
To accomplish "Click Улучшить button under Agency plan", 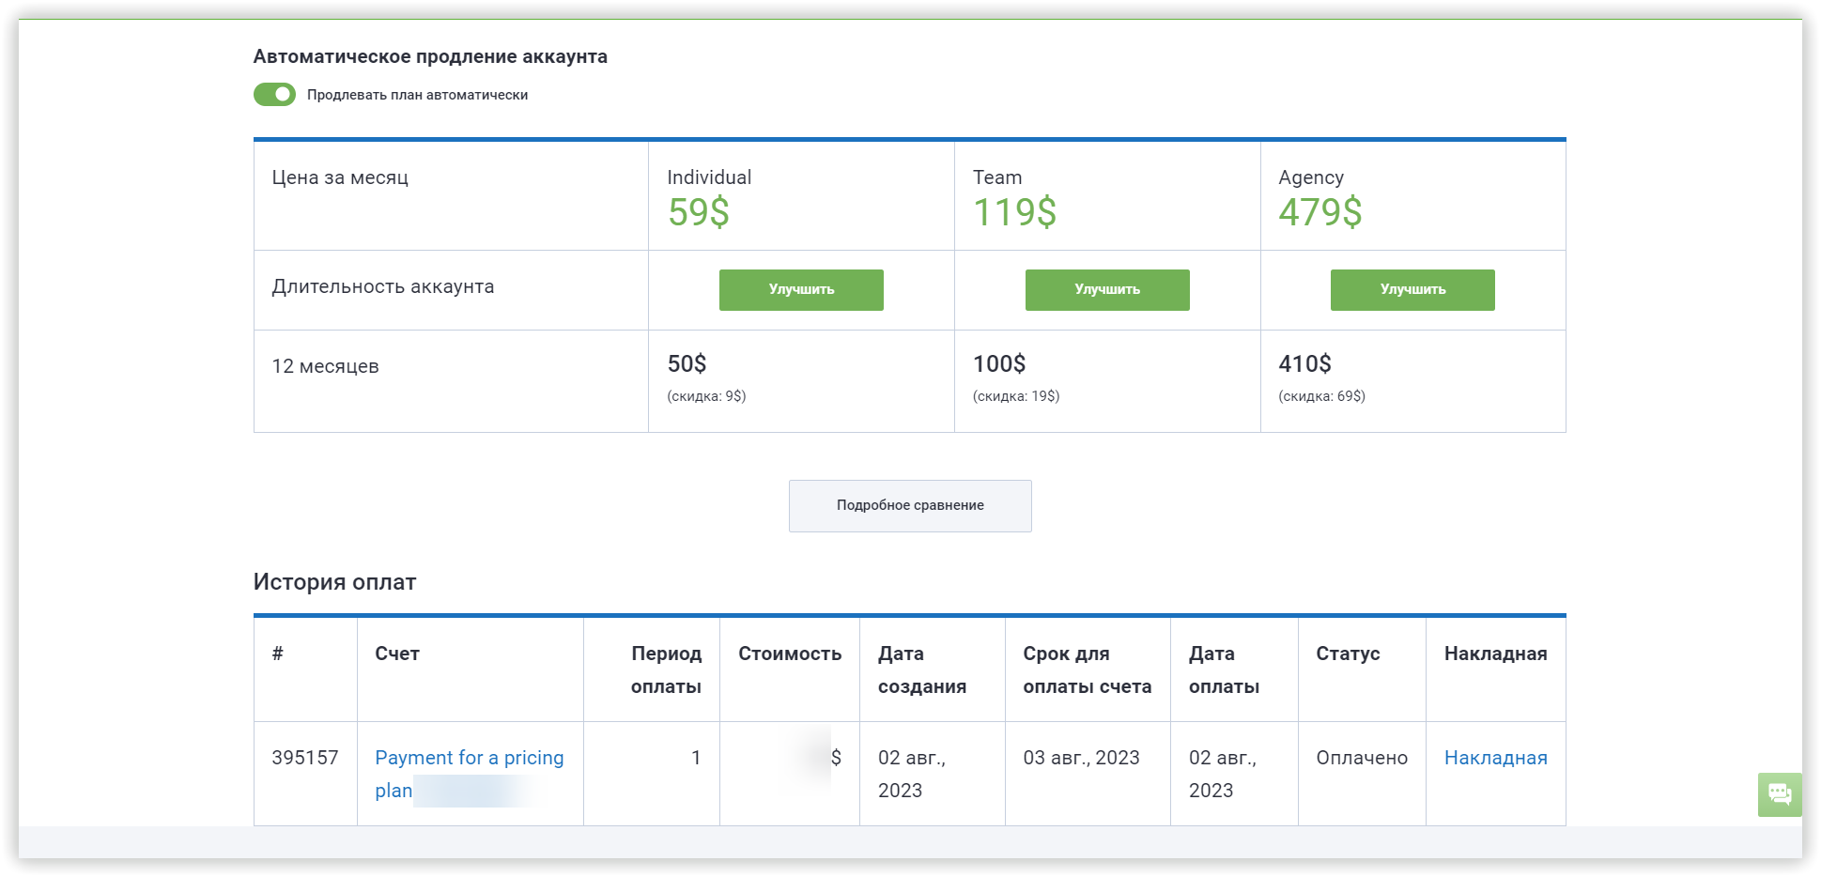I will pos(1412,289).
